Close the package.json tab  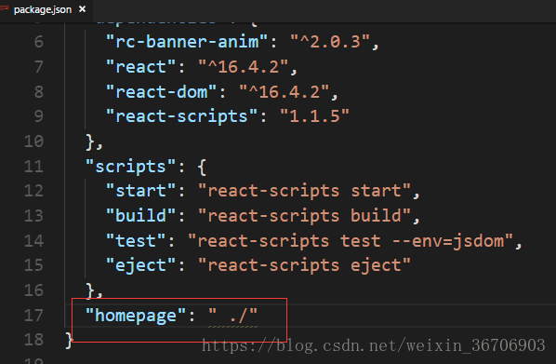coord(82,9)
